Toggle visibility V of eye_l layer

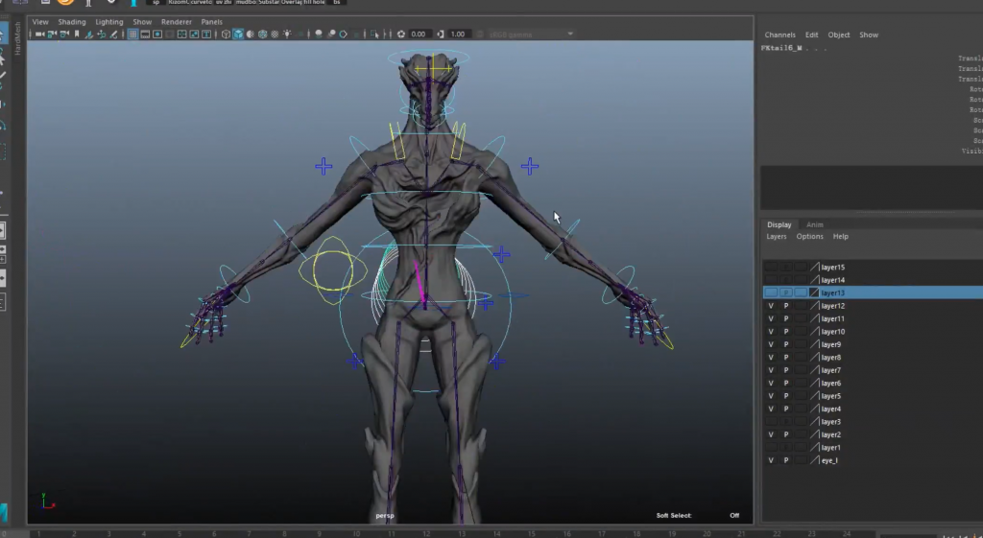point(771,460)
